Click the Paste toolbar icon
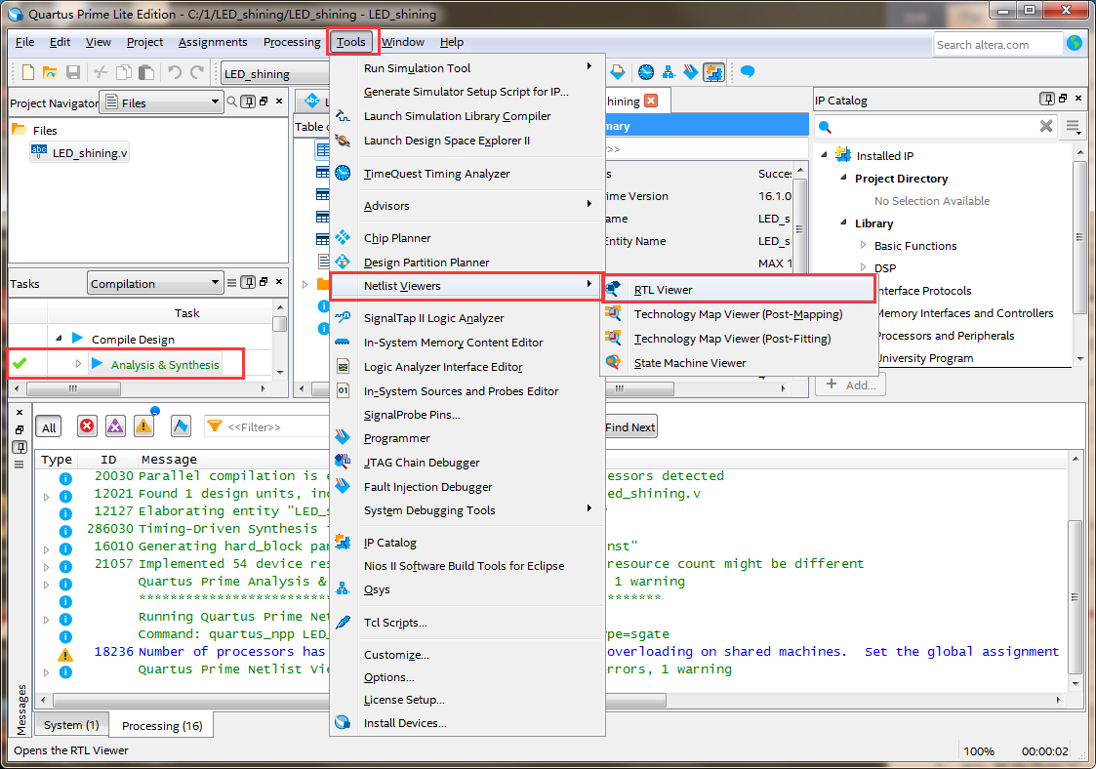The image size is (1096, 769). tap(146, 72)
